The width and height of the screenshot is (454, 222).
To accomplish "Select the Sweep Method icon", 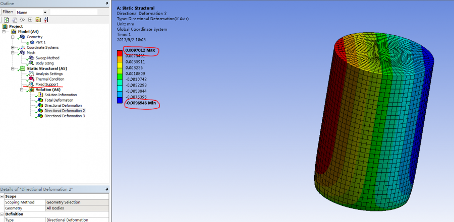I will pyautogui.click(x=32, y=58).
